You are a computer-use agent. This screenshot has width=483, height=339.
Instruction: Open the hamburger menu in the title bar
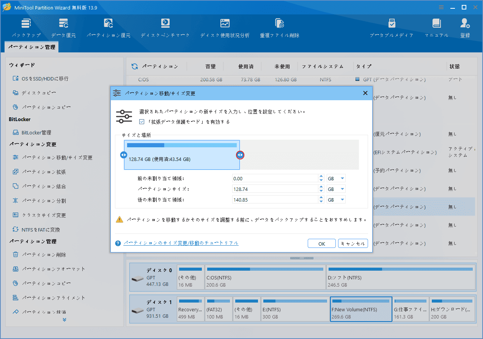tap(441, 7)
